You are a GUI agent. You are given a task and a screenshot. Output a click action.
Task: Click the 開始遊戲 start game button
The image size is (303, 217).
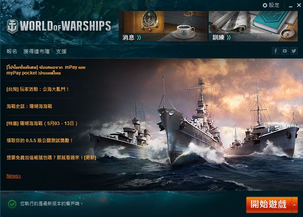[x=269, y=205]
